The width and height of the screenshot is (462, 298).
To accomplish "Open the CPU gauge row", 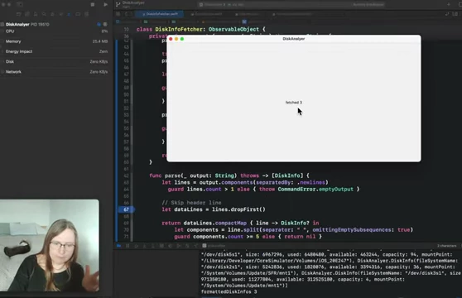I will tap(55, 31).
